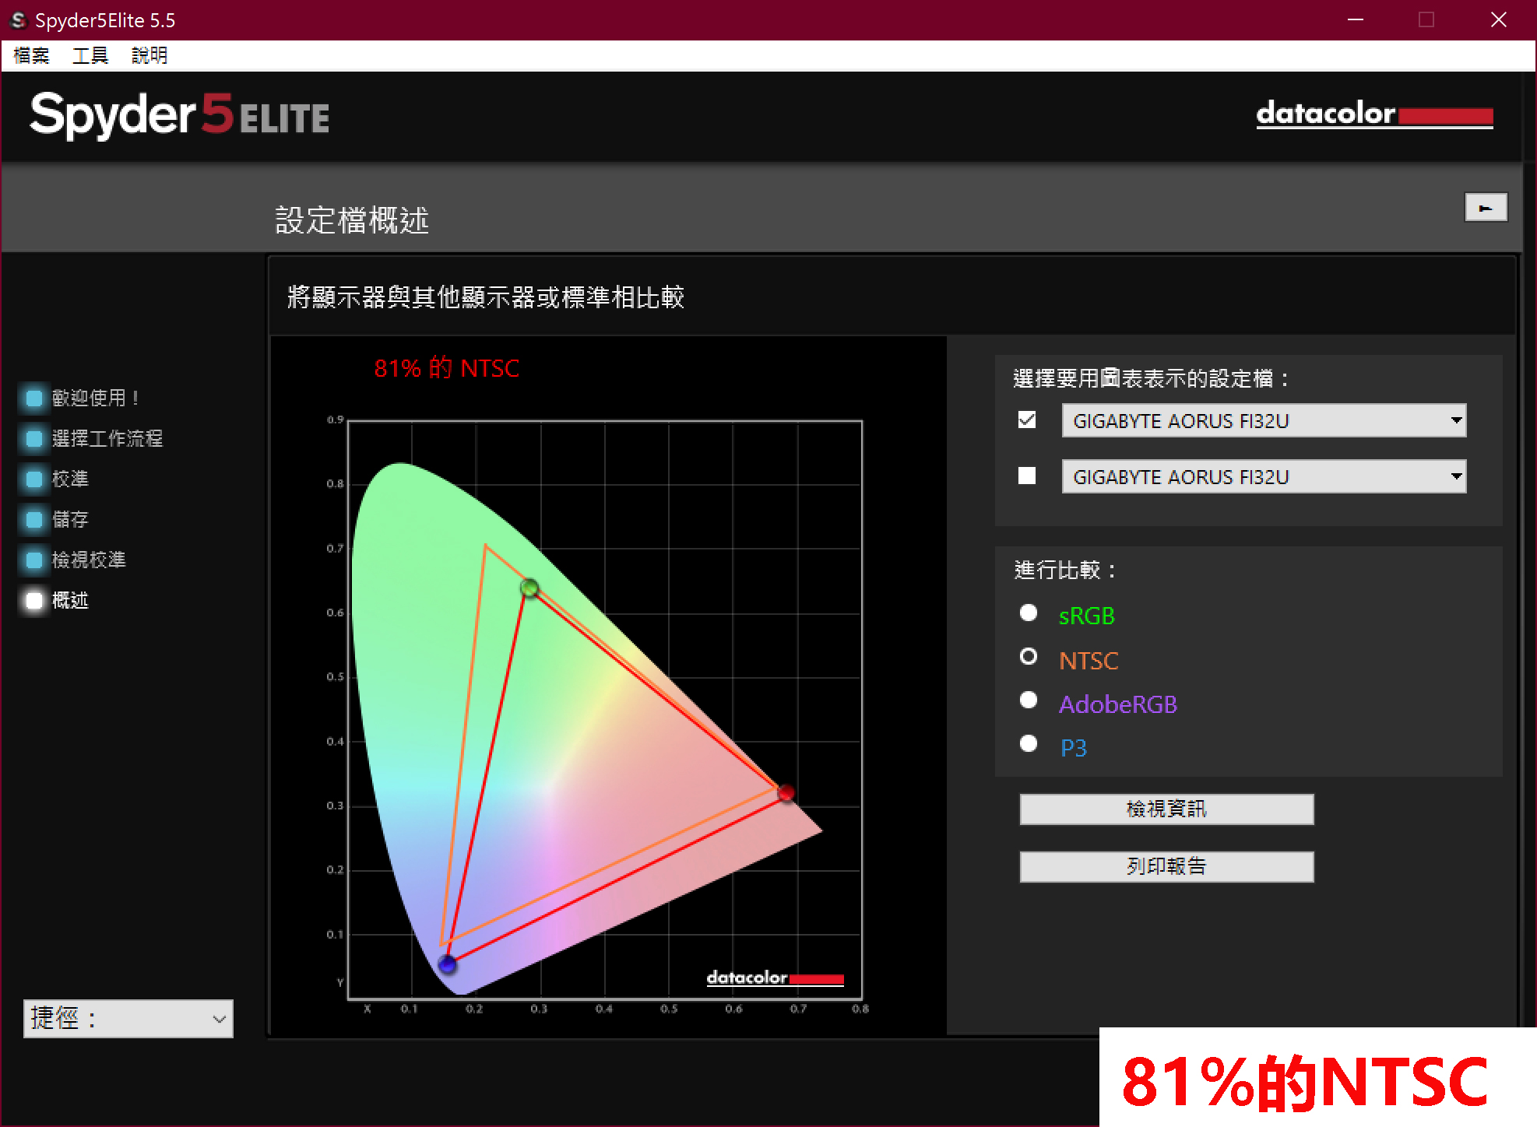Open the 檔案 menu
The height and width of the screenshot is (1127, 1537).
(30, 55)
